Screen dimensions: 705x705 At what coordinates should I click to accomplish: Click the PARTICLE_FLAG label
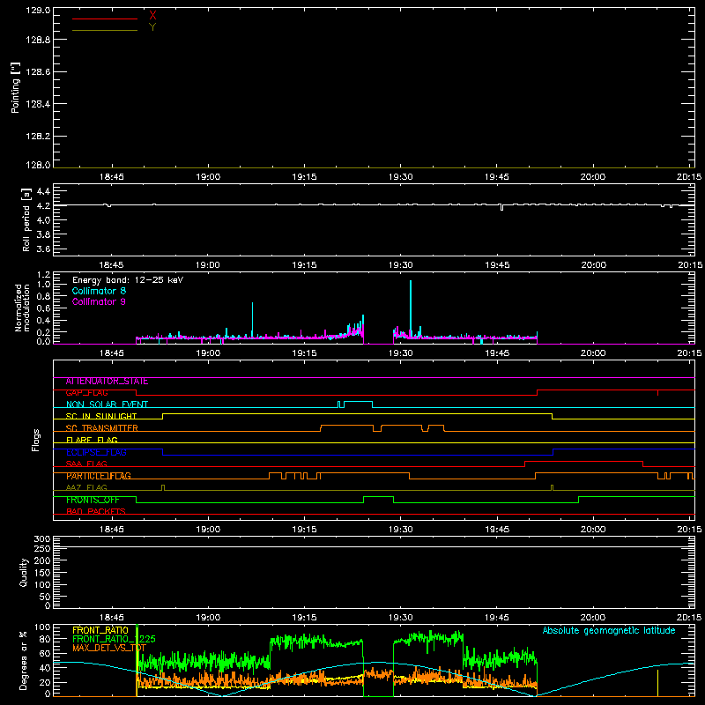pos(99,476)
